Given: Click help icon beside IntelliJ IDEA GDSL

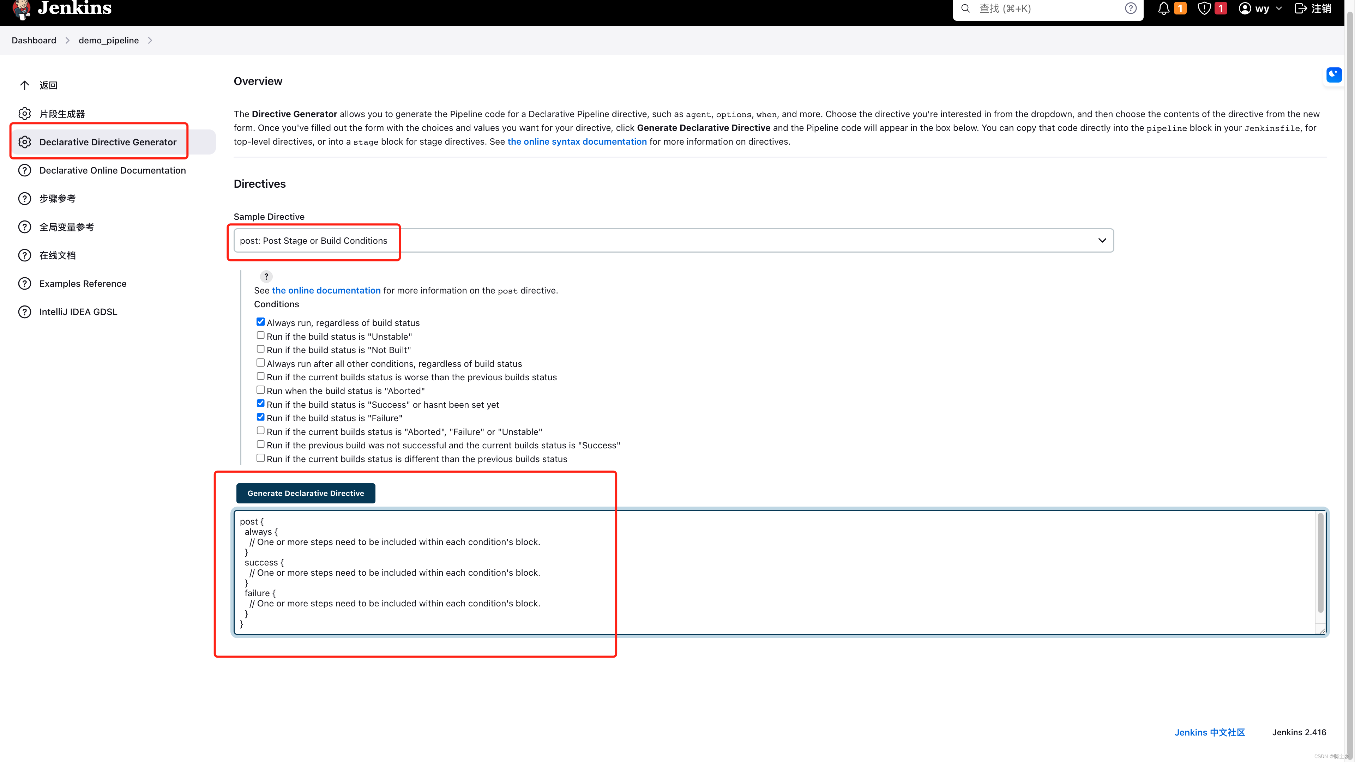Looking at the screenshot, I should point(25,312).
